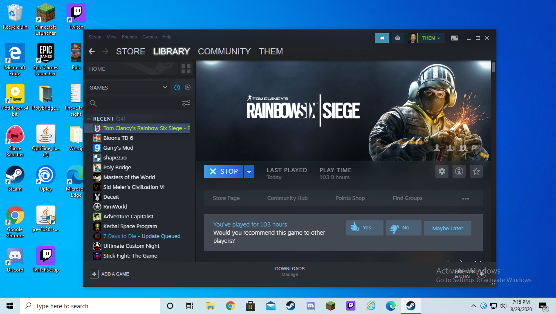Go forward using Steam's forward arrow
The height and width of the screenshot is (314, 556).
[x=105, y=51]
